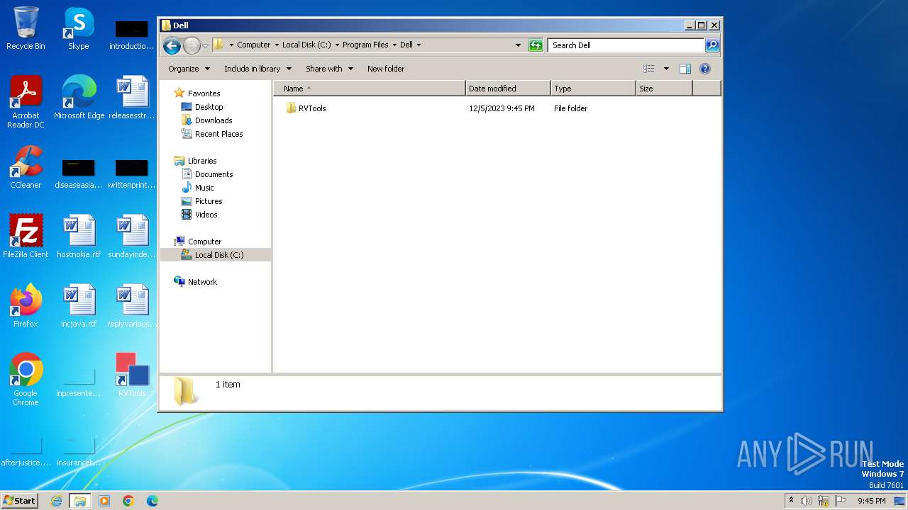Click the Refresh button beside address bar
This screenshot has height=510, width=908.
click(536, 45)
